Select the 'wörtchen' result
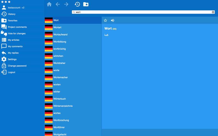Screen dimensions: 218x136 click(73, 56)
